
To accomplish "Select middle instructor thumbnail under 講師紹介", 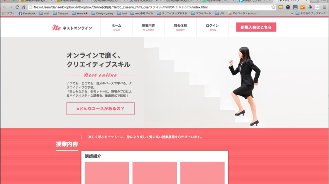I will pos(155,173).
